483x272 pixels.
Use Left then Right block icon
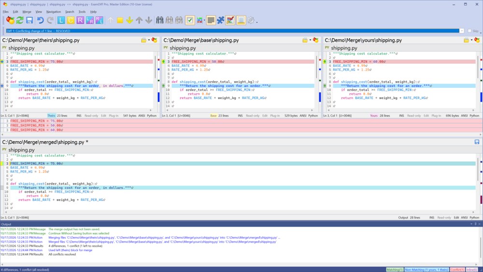(x=90, y=20)
